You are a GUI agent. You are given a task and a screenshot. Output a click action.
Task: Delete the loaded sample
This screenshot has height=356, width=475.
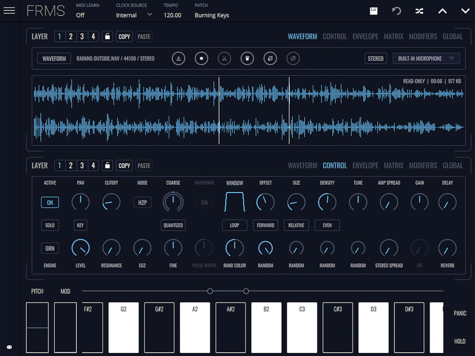click(247, 58)
